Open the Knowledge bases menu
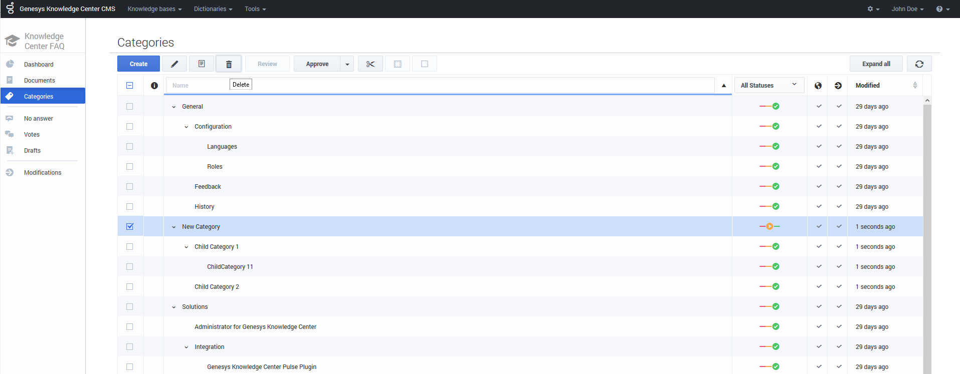 (154, 9)
